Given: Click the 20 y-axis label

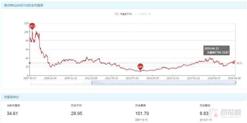Looking at the screenshot, I should click(27, 67).
